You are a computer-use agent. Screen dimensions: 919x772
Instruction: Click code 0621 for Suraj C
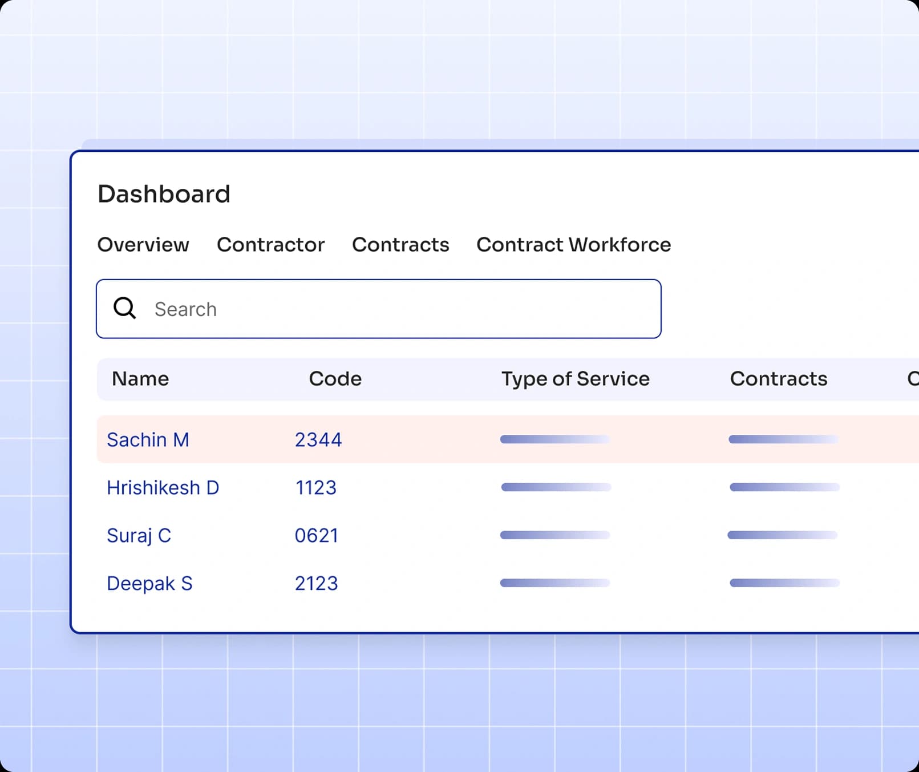(x=317, y=535)
